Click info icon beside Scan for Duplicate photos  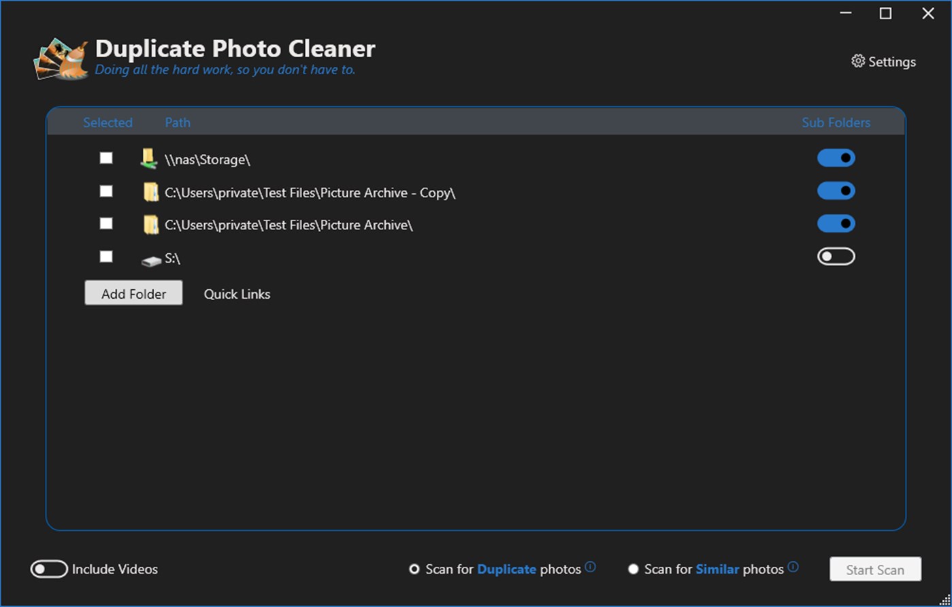[x=590, y=567]
